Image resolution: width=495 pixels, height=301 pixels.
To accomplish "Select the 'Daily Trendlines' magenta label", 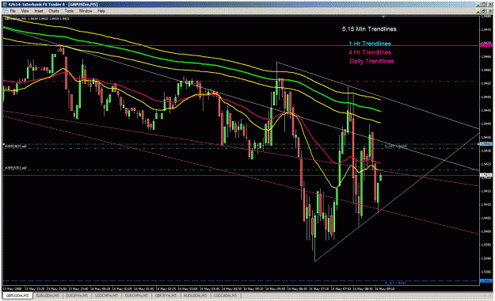I will (371, 61).
